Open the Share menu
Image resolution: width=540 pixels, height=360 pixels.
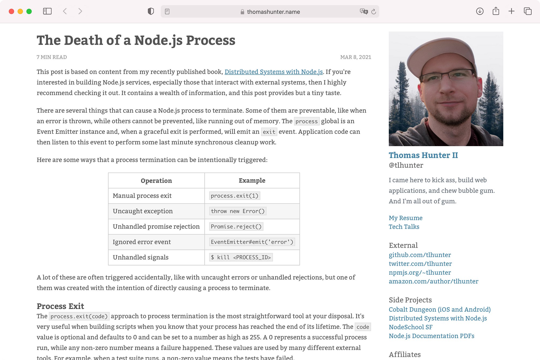tap(496, 11)
